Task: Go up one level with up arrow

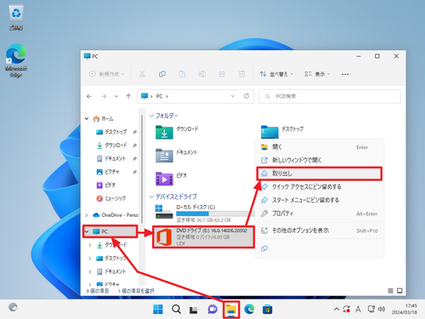Action: (x=128, y=96)
